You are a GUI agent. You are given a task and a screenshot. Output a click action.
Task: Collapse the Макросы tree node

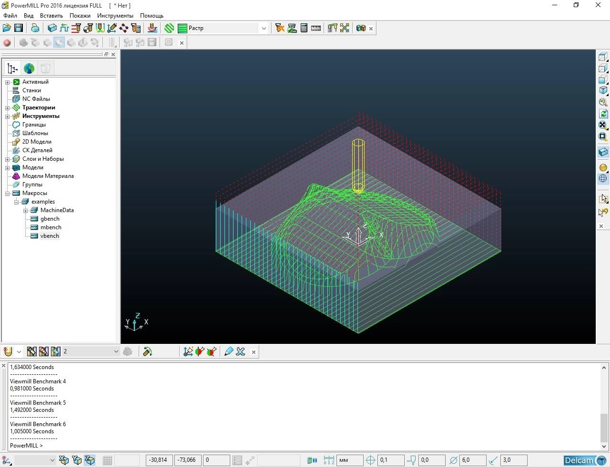8,194
